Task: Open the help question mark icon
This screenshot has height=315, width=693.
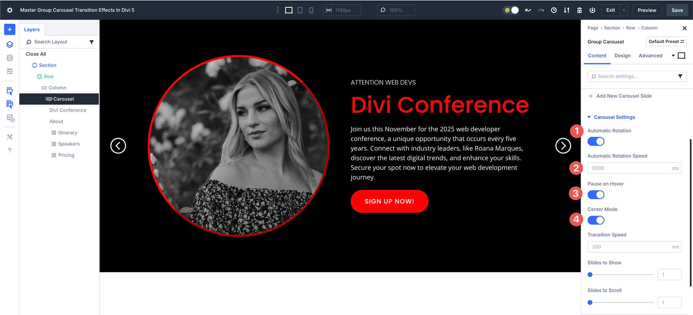Action: tap(10, 150)
